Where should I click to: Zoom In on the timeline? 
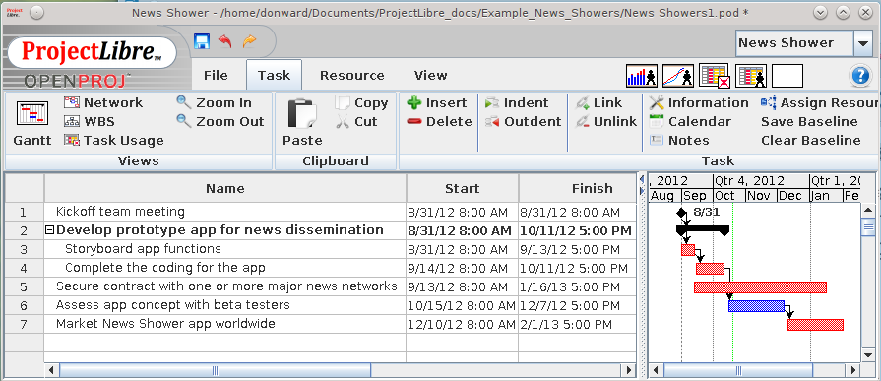[214, 102]
